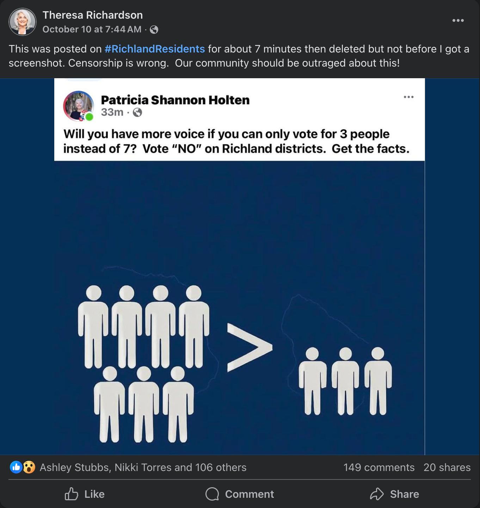Click the Share arrow icon
480x508 pixels.
pos(377,494)
